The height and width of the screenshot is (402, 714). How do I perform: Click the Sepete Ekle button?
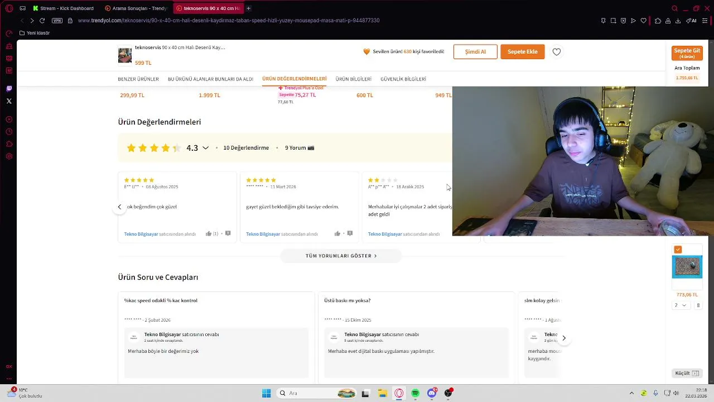click(523, 51)
